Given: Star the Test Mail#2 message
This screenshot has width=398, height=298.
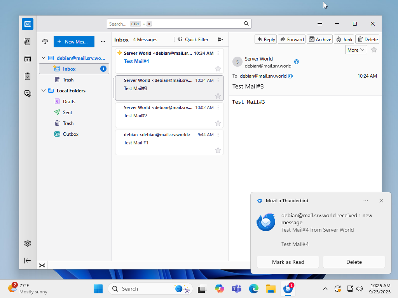Looking at the screenshot, I should point(218,123).
